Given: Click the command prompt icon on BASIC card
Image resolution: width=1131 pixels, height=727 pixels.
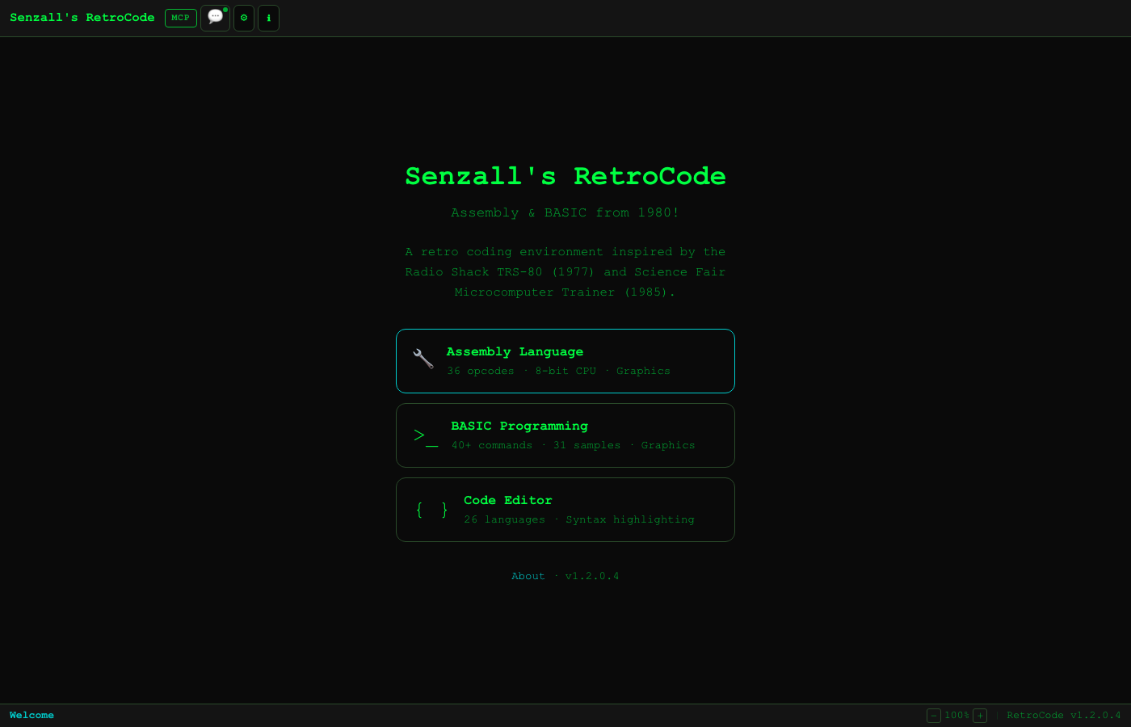Looking at the screenshot, I should (x=424, y=435).
